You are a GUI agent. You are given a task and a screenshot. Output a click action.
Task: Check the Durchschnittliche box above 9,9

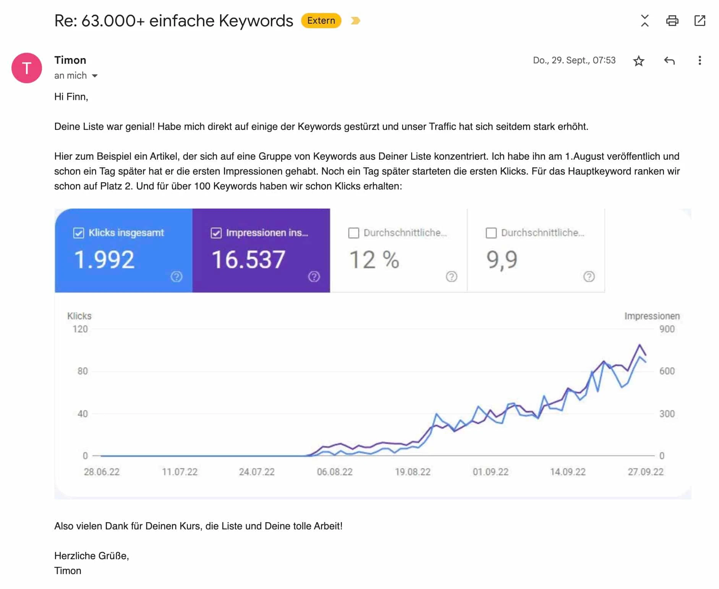tap(491, 233)
